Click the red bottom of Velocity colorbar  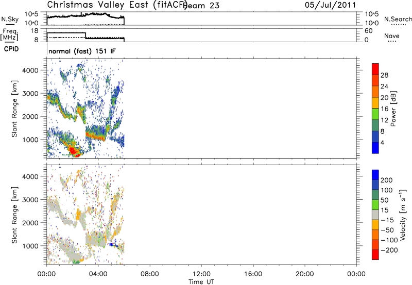click(375, 255)
